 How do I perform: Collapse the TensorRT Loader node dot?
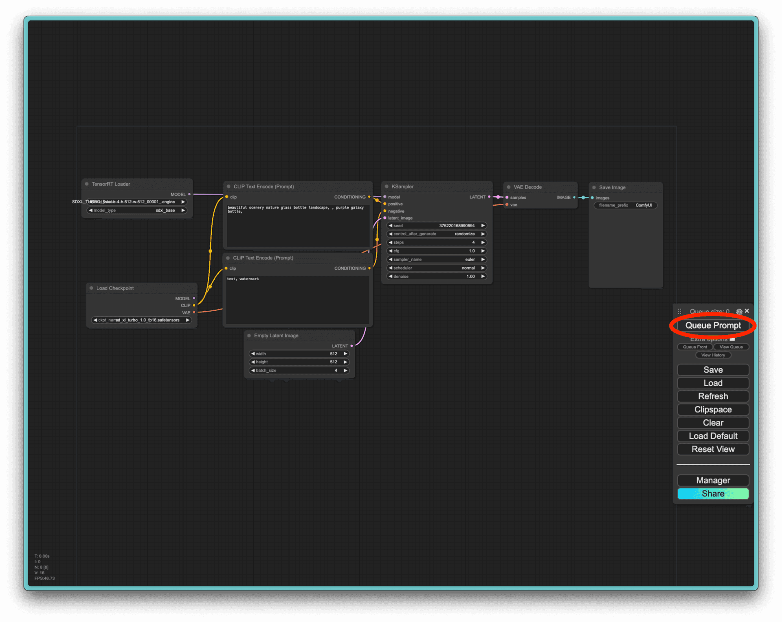point(87,184)
